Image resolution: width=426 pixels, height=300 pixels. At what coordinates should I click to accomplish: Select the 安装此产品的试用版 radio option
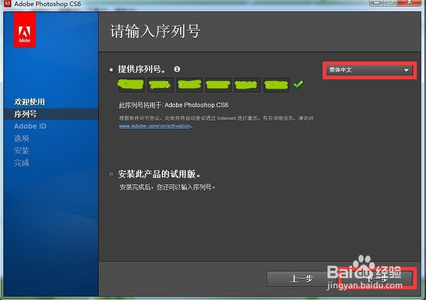click(x=111, y=173)
